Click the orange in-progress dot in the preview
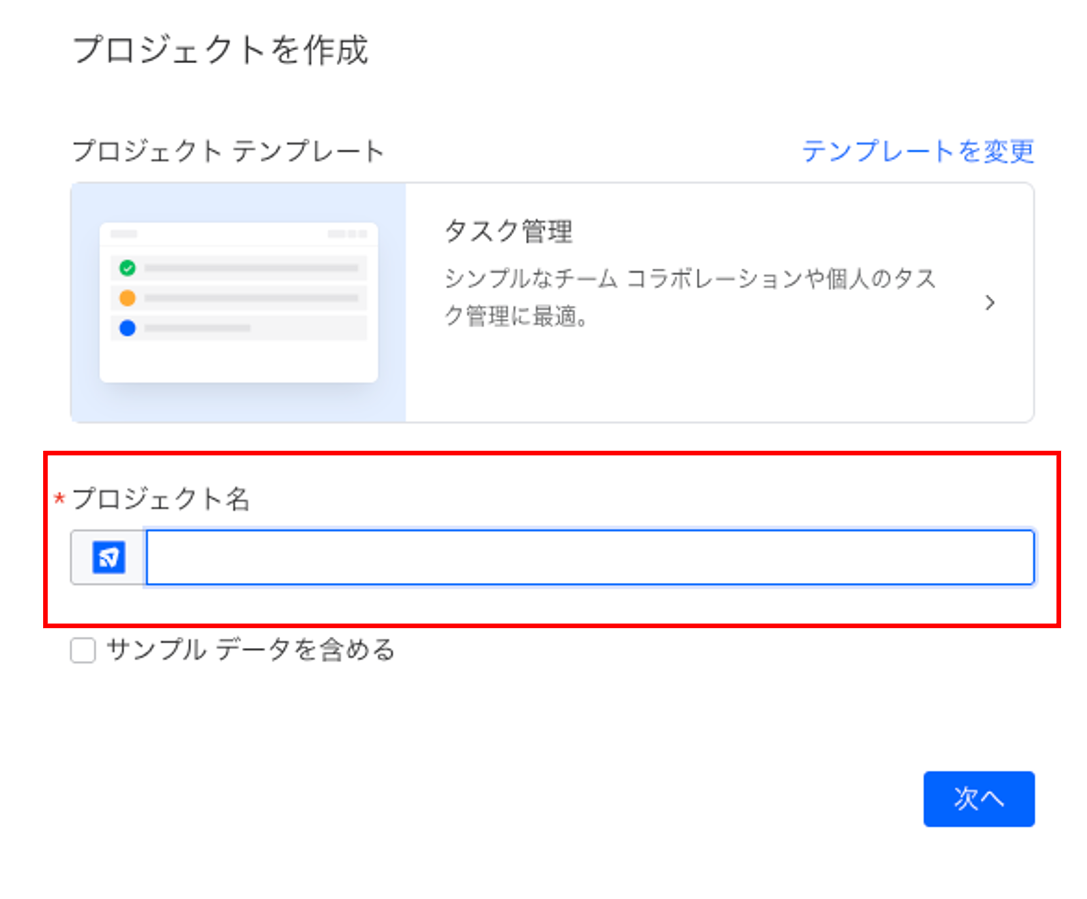The height and width of the screenshot is (899, 1087). tap(128, 299)
